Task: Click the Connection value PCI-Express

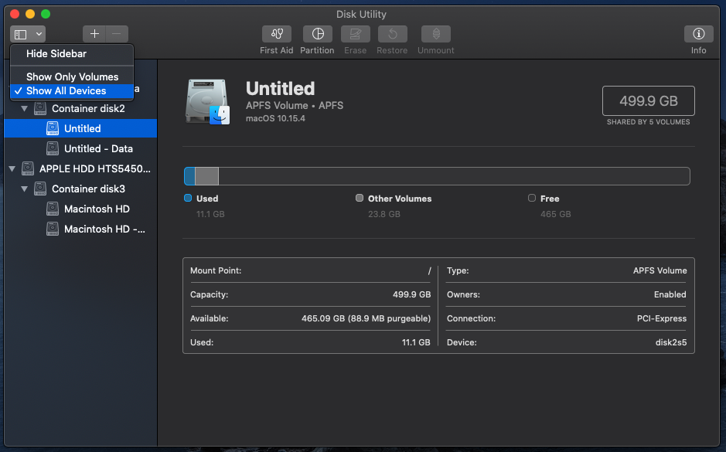Action: click(662, 319)
